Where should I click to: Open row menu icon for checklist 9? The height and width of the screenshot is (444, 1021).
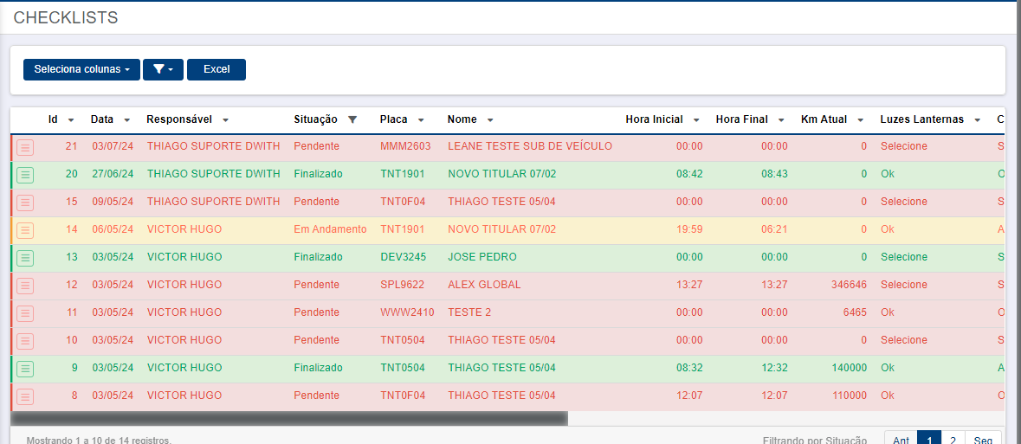tap(25, 369)
